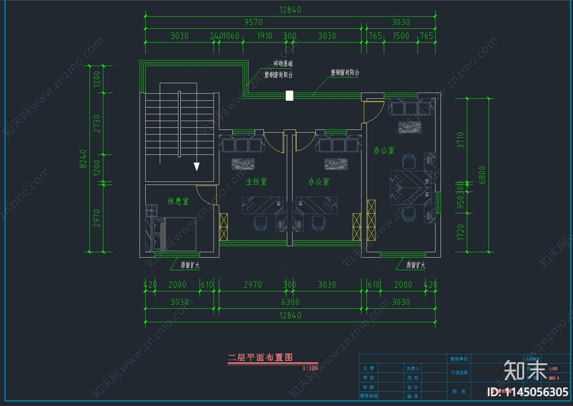Select the sofa in the 主任室
Screen dimensions: 573x406
[241, 144]
